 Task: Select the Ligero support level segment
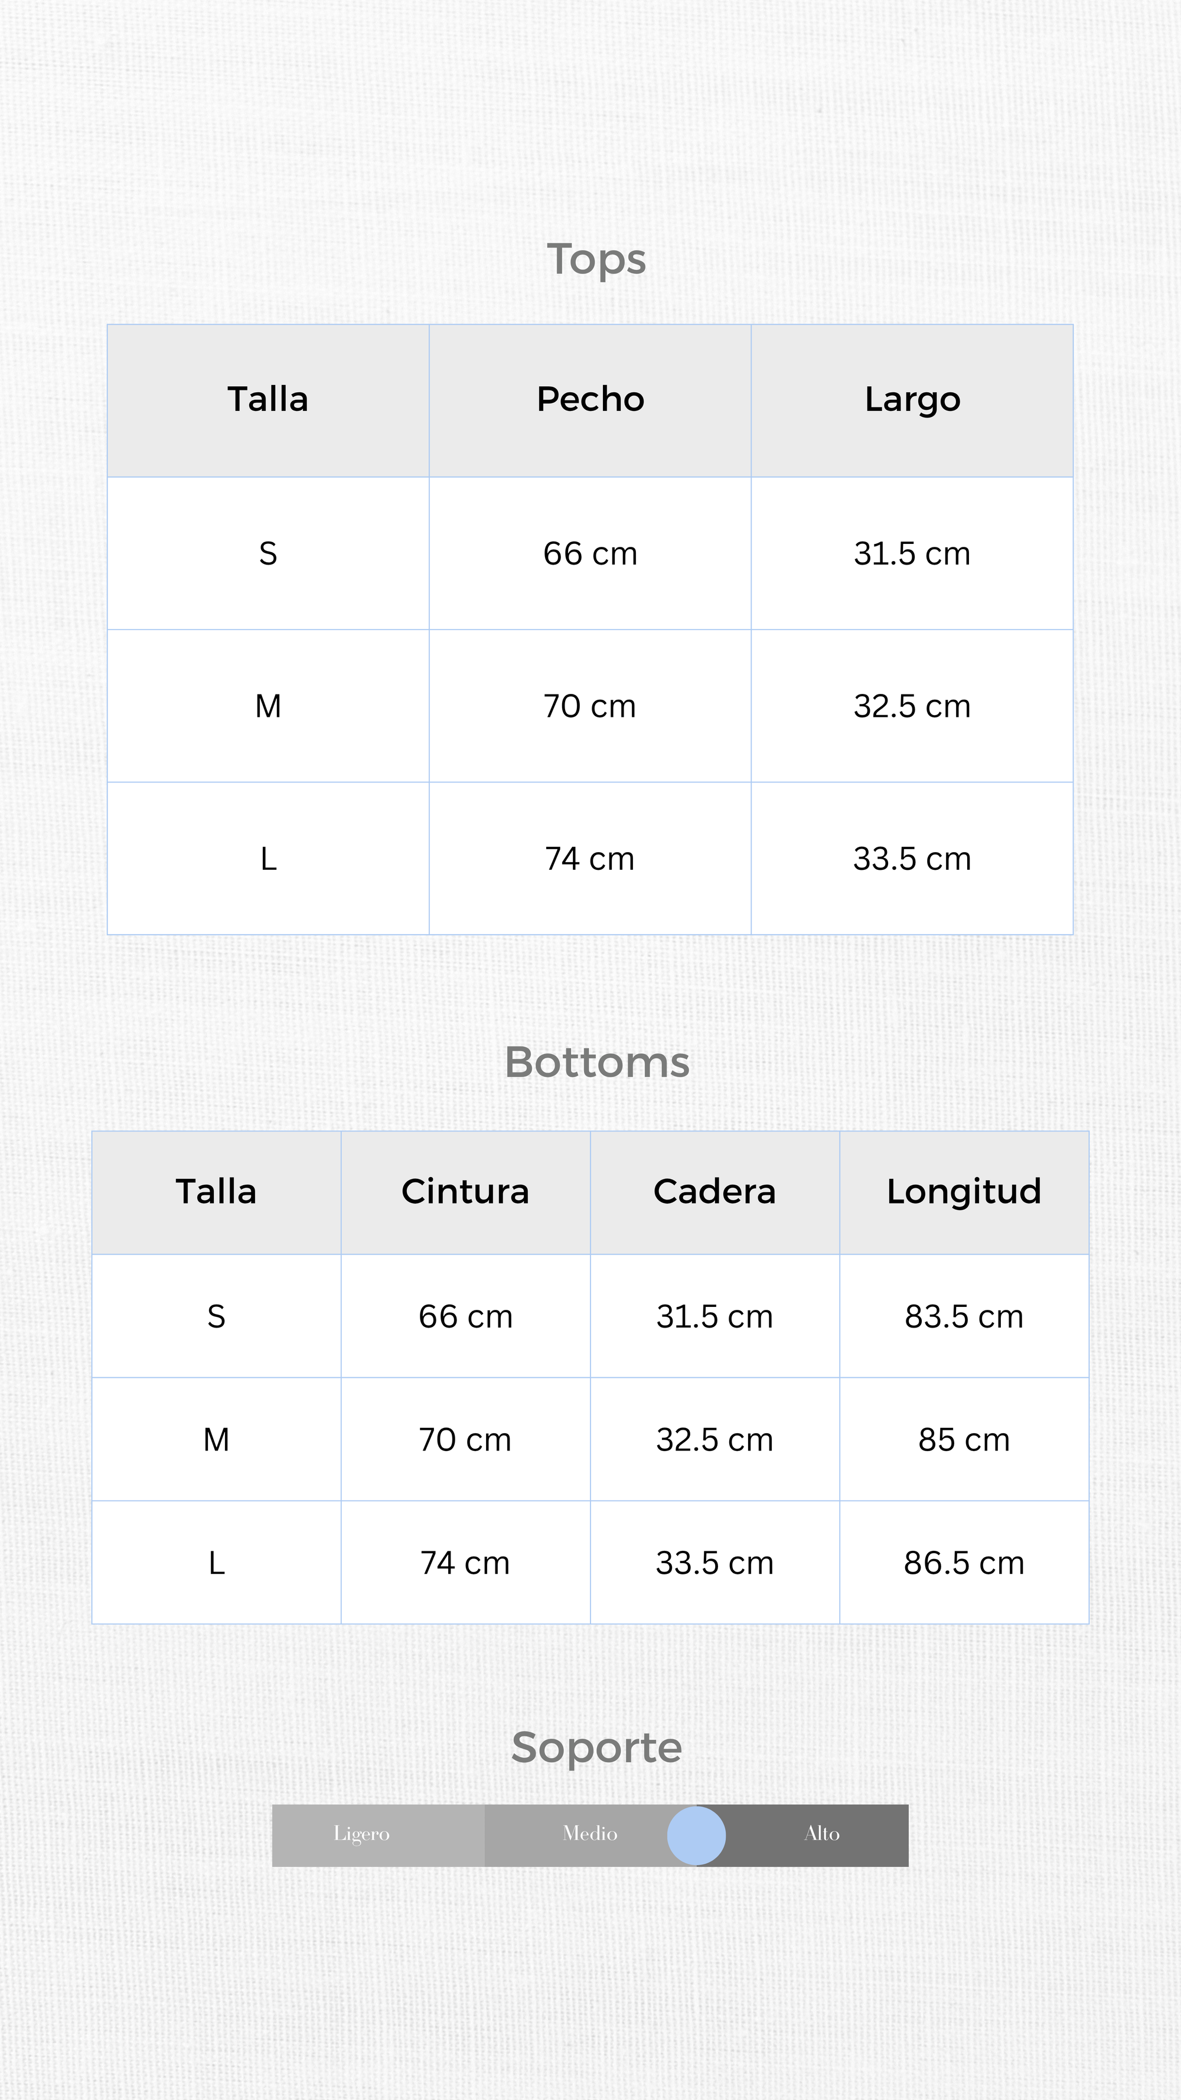pyautogui.click(x=362, y=1834)
